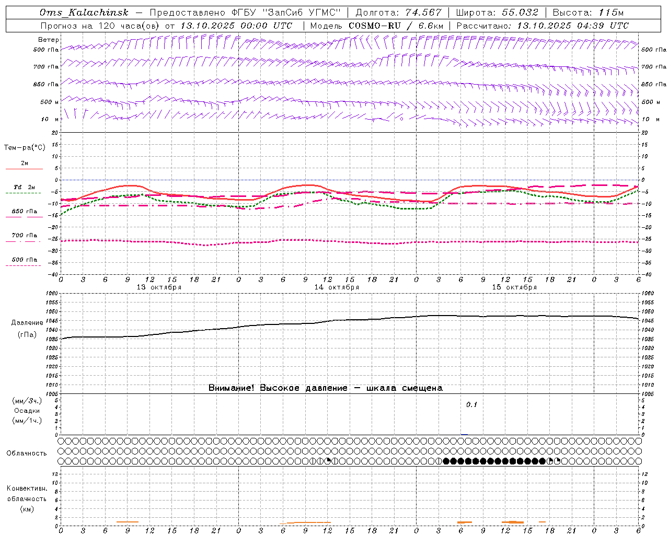The height and width of the screenshot is (535, 669).
Task: Click the Высота: 115м value
Action: (x=588, y=13)
